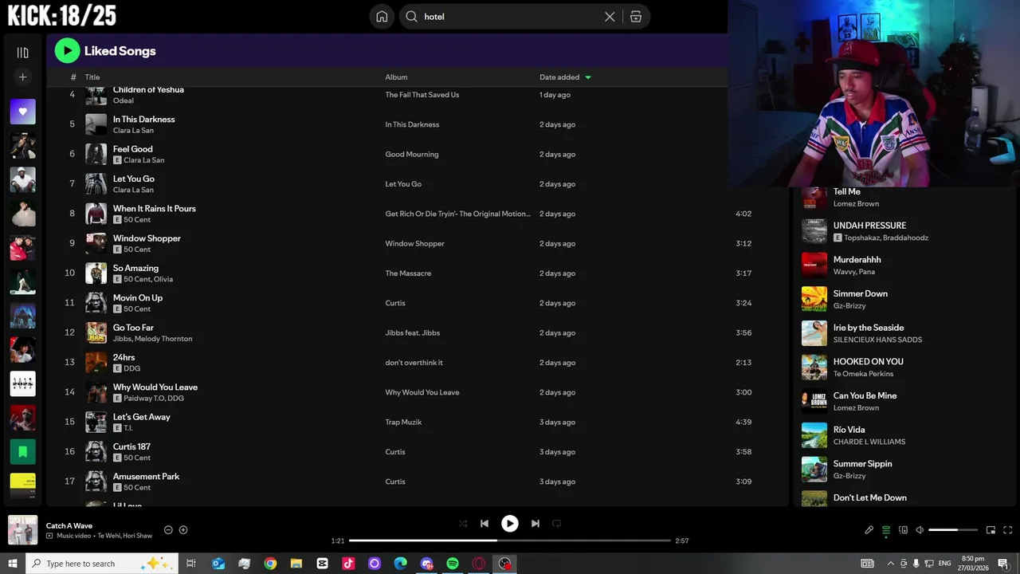Screen dimensions: 1020x574
Task: Go to Spotify Home
Action: pyautogui.click(x=382, y=17)
